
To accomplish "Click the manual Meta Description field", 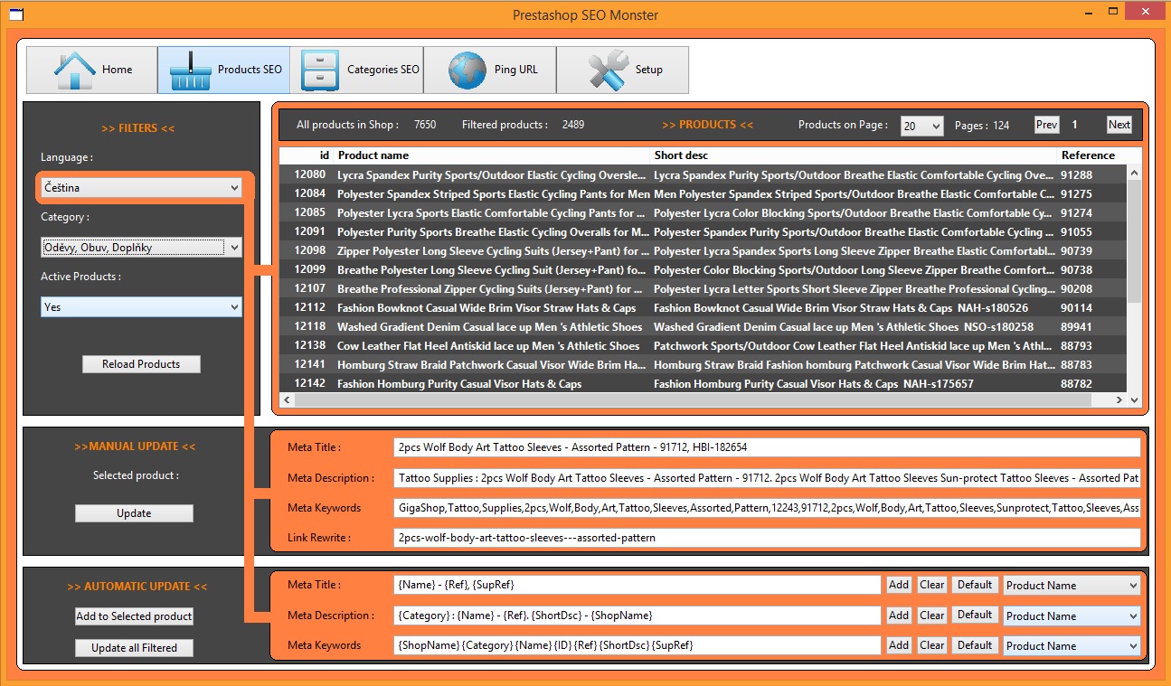I will [x=768, y=478].
